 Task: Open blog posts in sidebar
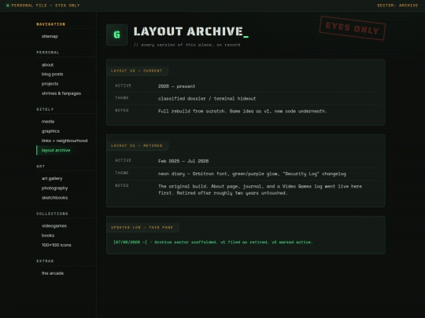[x=52, y=74]
